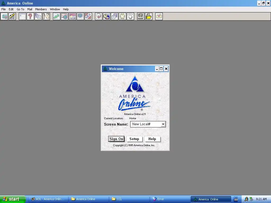Open the Help menu in menu bar

coord(66,9)
